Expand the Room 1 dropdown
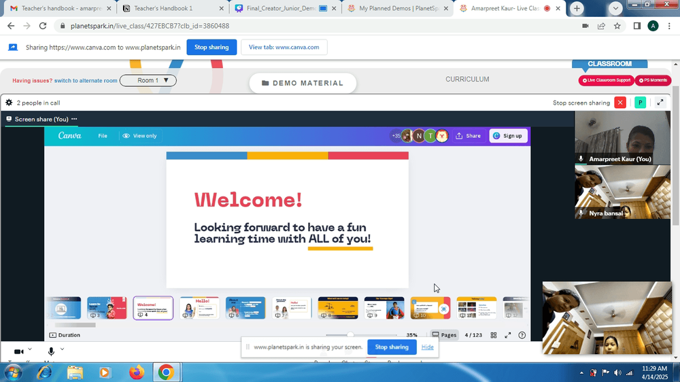 (148, 81)
